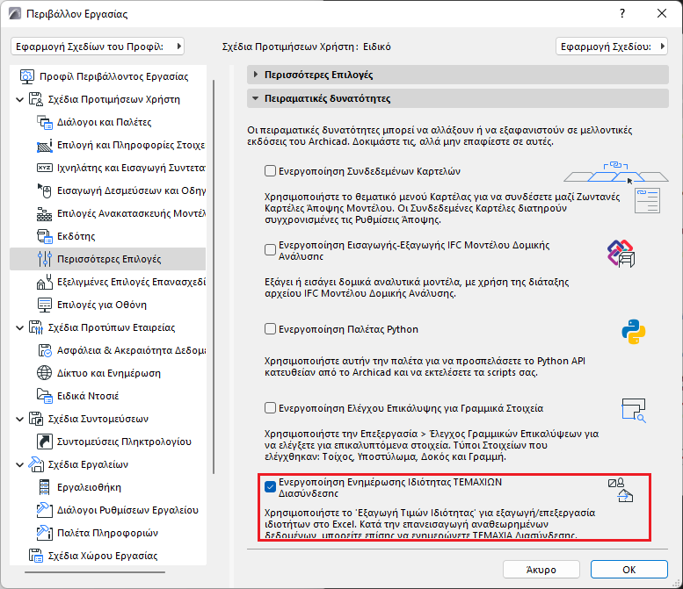Click the Ιχνηλάτης και Εισαγωγή Συντεταγμένων icon

(45, 168)
